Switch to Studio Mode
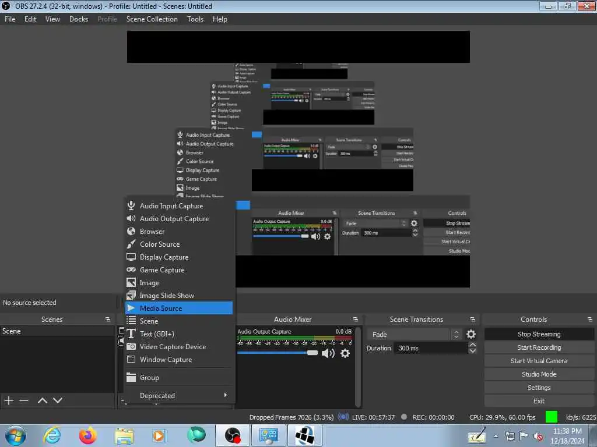This screenshot has height=447, width=597. tap(539, 374)
